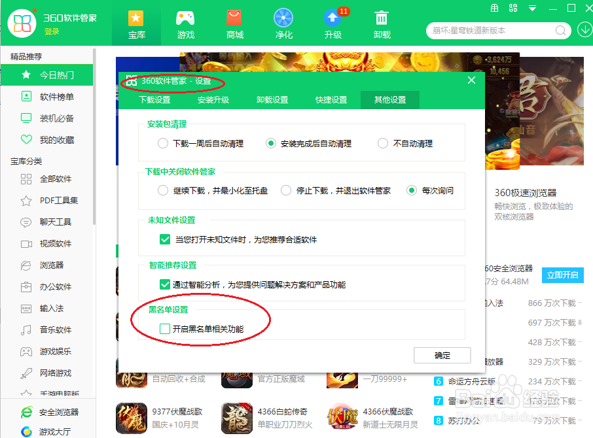Click the 360软件管家 logo
Screen dimensions: 593x438
22,24
